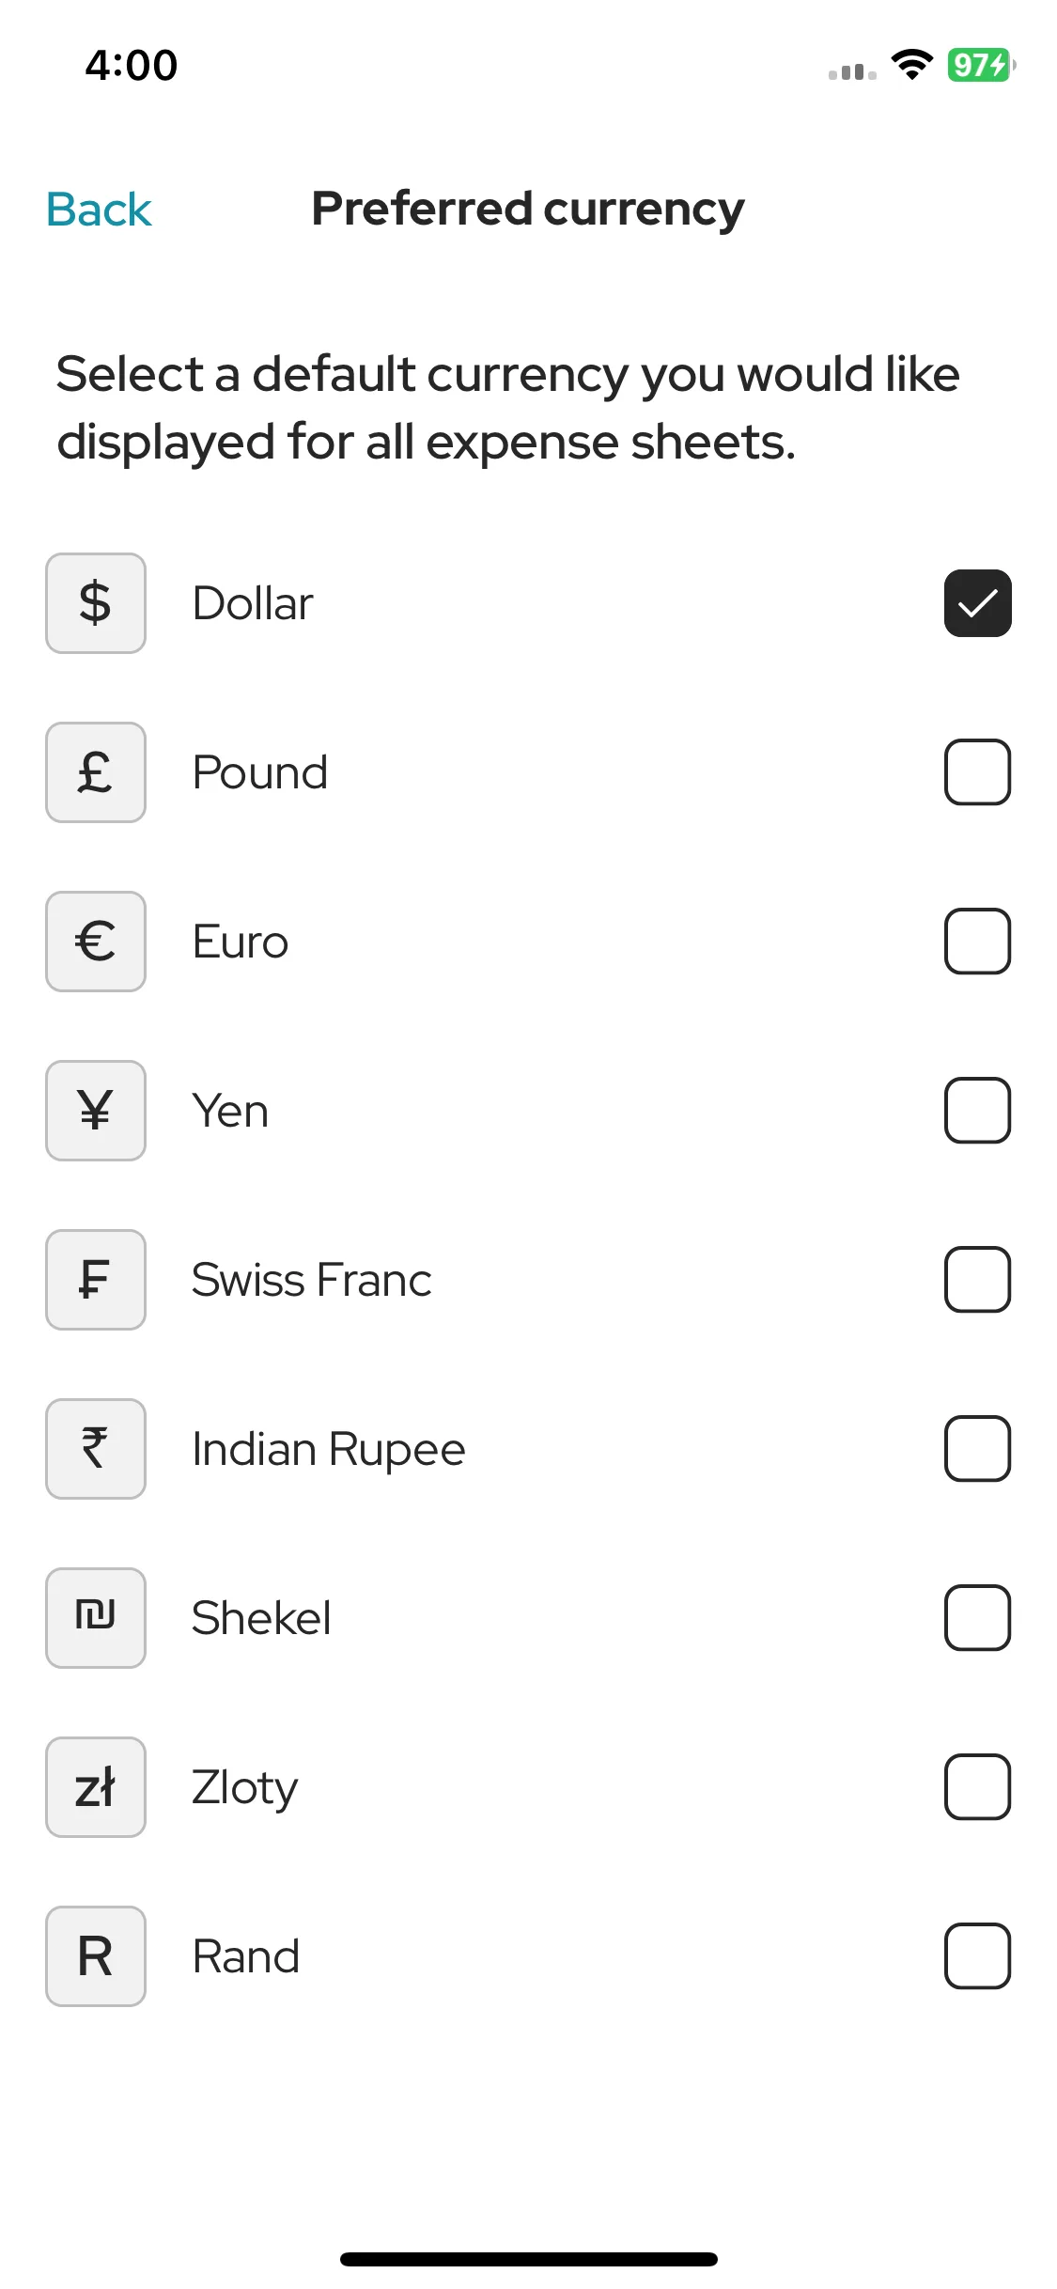Tap the yen symbol icon
The width and height of the screenshot is (1057, 2289).
coord(96,1111)
